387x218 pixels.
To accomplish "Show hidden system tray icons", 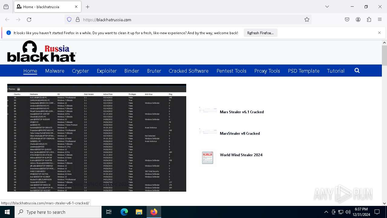I will pyautogui.click(x=326, y=212).
